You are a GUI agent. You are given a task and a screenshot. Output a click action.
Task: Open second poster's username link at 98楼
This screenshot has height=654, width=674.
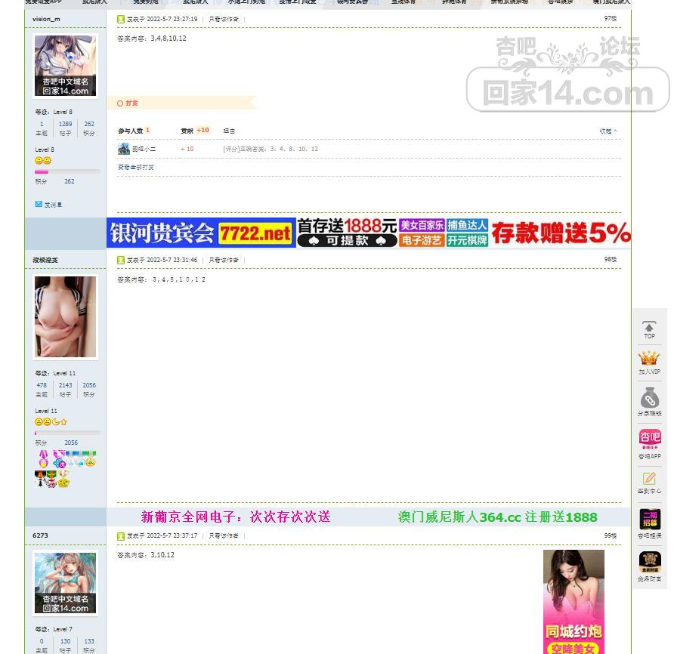click(45, 260)
